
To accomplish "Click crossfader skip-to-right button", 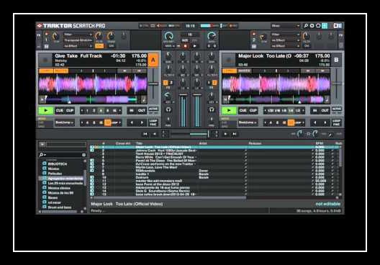I will tap(235, 134).
